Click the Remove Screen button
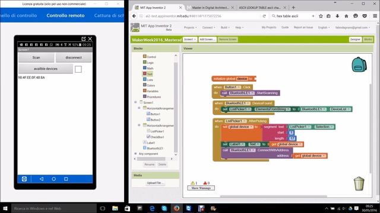380x213 pixels. [227, 40]
